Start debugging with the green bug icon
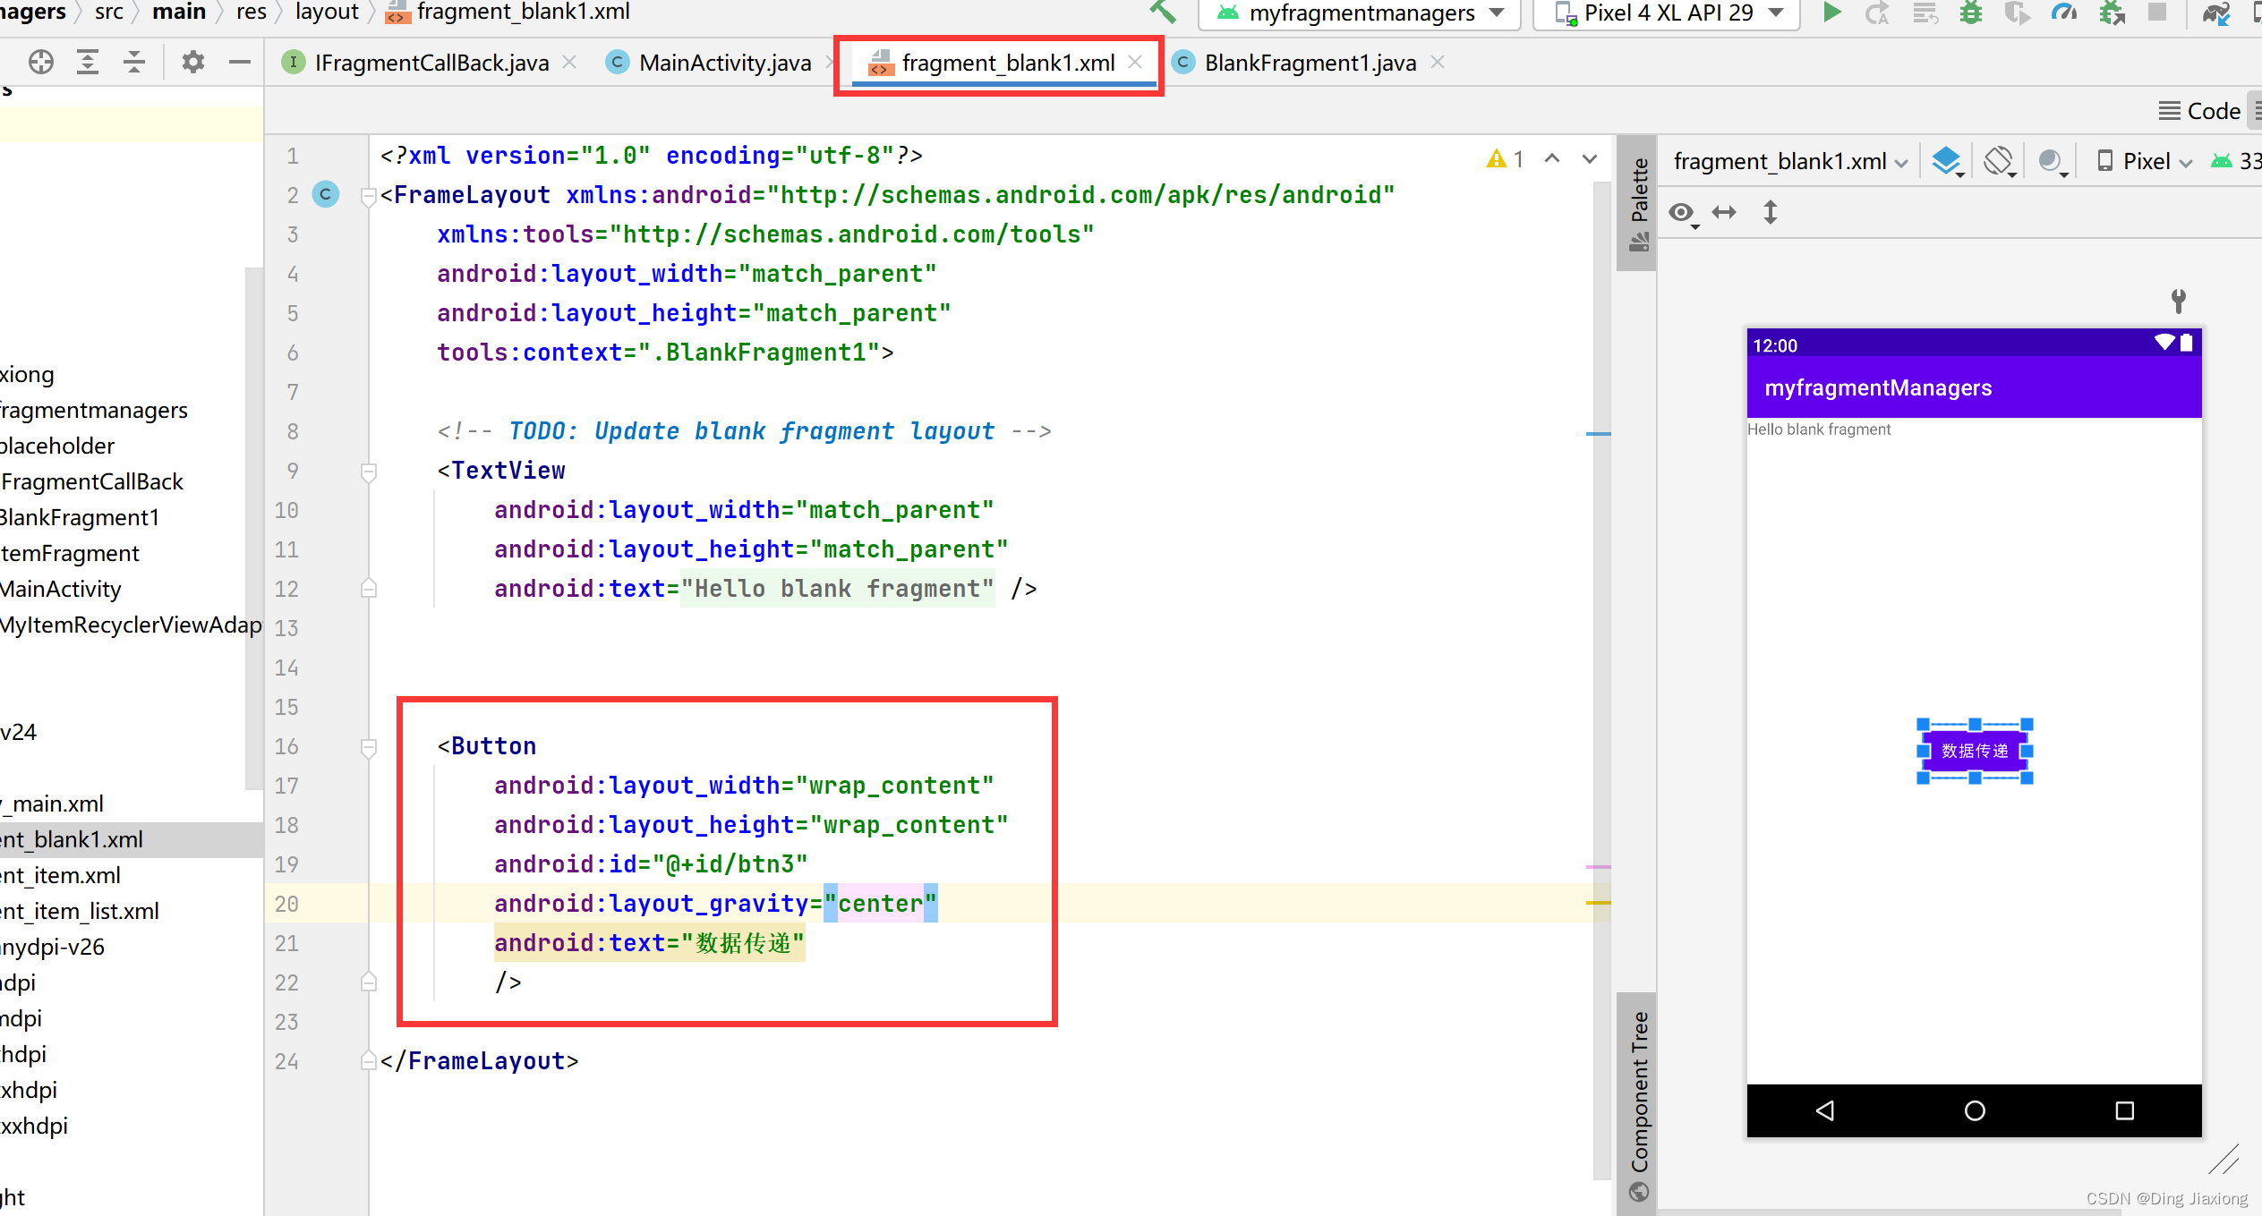 coord(1970,13)
